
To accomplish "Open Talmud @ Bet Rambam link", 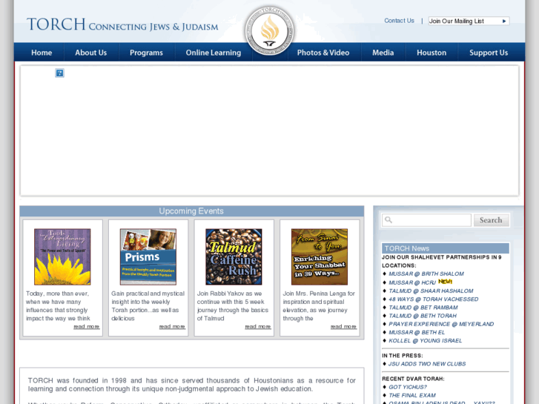I will [x=423, y=308].
